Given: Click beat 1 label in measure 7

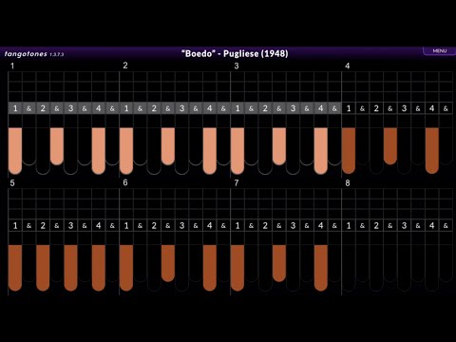Looking at the screenshot, I should (x=237, y=226).
